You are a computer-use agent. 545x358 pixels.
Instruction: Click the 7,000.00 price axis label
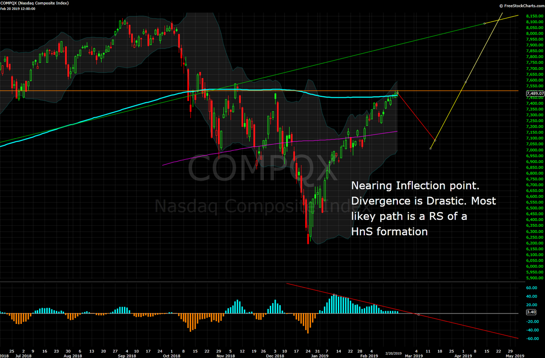535,150
